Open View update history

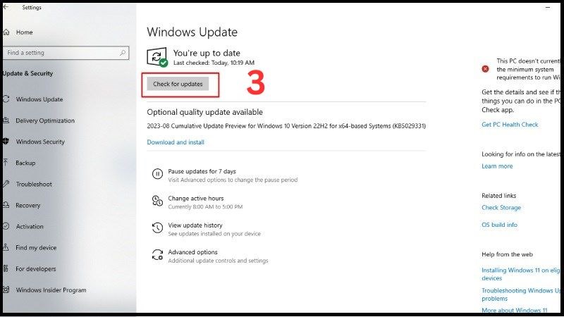[x=195, y=225]
